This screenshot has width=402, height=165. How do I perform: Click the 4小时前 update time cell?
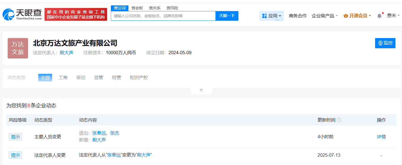(325, 137)
